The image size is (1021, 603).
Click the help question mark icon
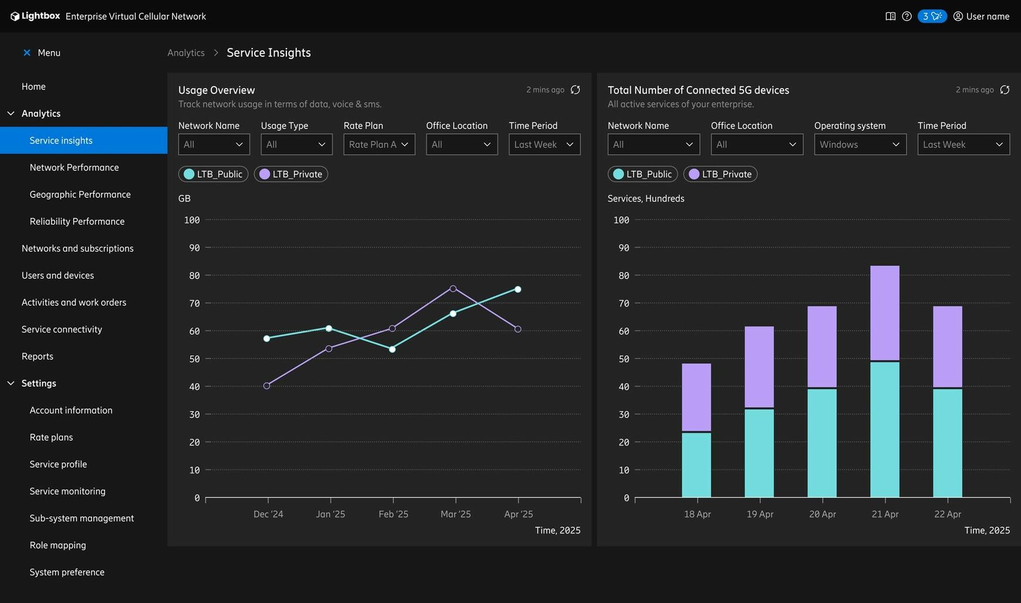pos(907,16)
